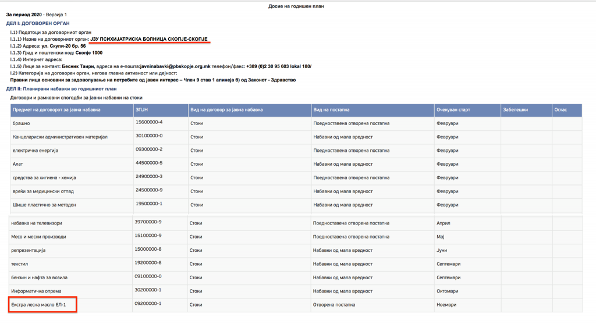
Task: Click the 'Досие на годишен план' title
Action: click(296, 6)
